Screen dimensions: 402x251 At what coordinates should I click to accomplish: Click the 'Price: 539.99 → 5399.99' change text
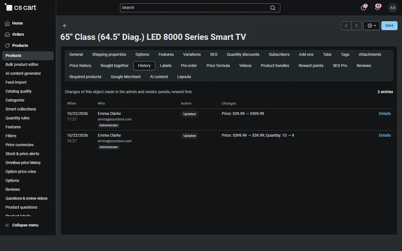(x=243, y=114)
